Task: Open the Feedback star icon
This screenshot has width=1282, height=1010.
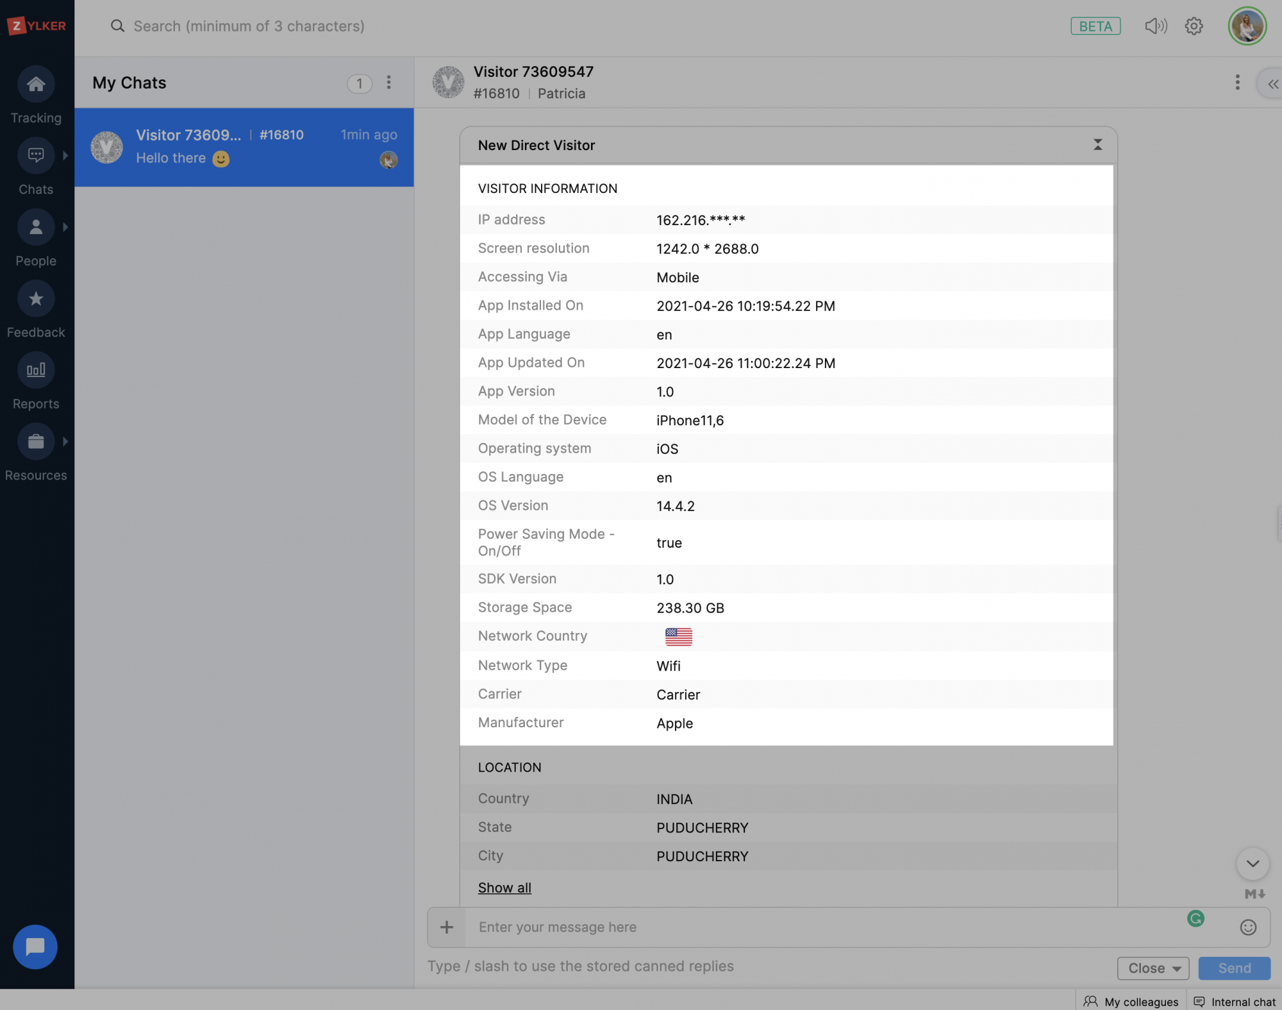Action: pos(36,299)
